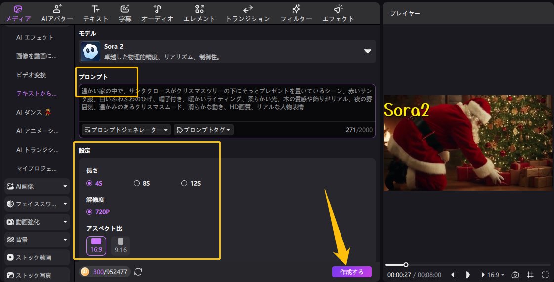Screen dimensions: 554x282
Task: Open the AIアバター tab
Action: point(57,14)
